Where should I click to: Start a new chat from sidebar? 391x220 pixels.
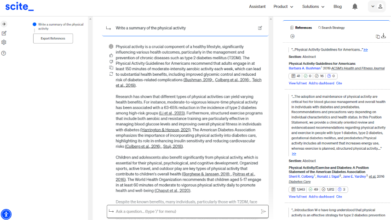point(4,33)
